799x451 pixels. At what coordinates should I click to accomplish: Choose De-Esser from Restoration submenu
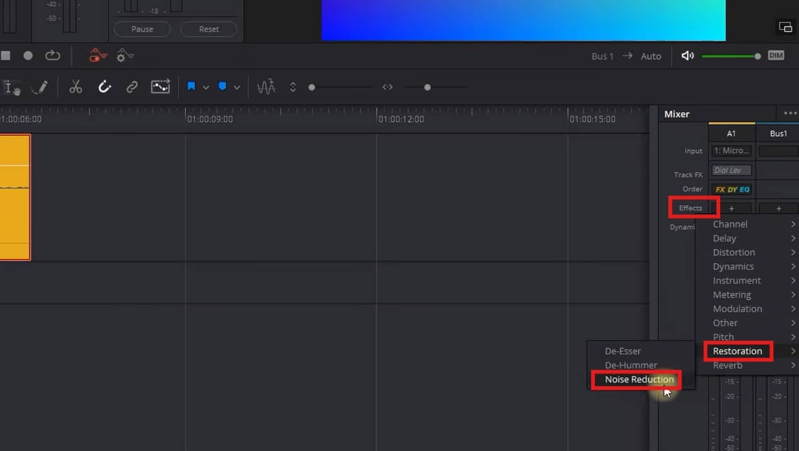pyautogui.click(x=641, y=351)
